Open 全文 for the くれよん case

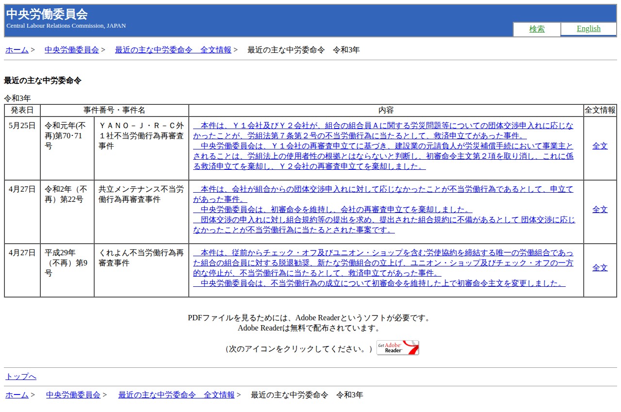tap(600, 268)
